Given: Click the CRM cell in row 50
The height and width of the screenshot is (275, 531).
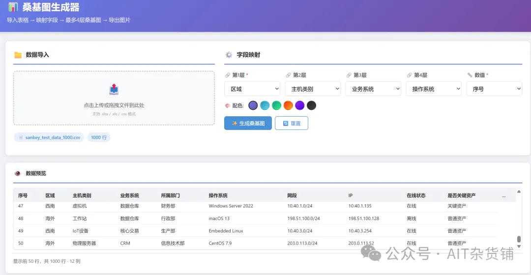Looking at the screenshot, I should tap(125, 243).
